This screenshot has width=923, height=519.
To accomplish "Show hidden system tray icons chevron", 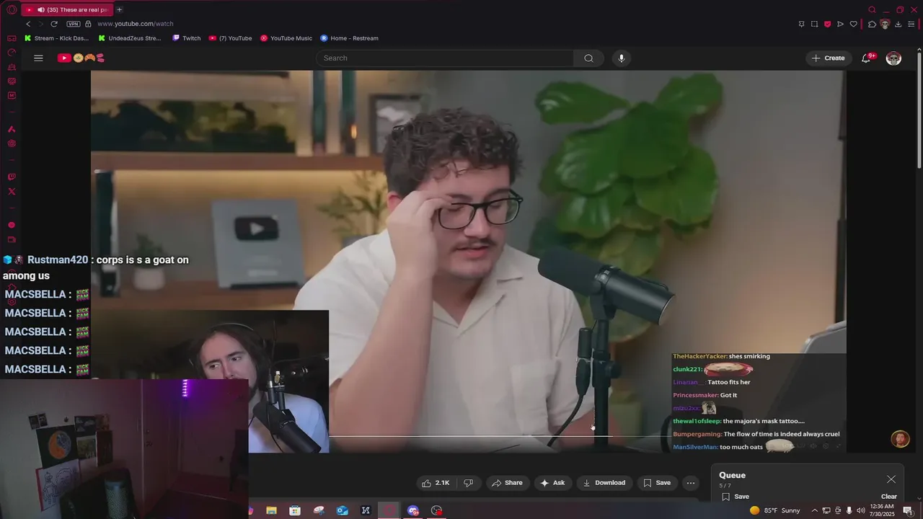I will click(x=815, y=510).
